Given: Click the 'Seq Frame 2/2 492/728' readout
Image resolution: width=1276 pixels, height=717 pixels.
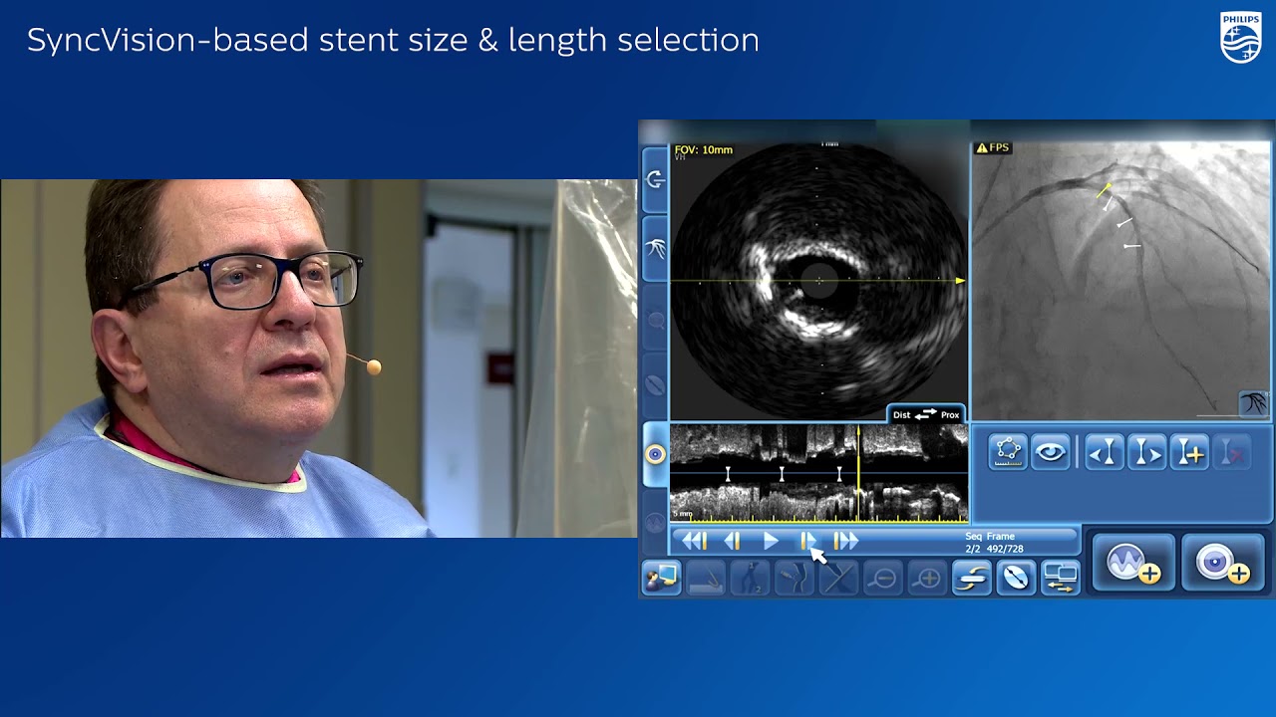Looking at the screenshot, I should [994, 543].
